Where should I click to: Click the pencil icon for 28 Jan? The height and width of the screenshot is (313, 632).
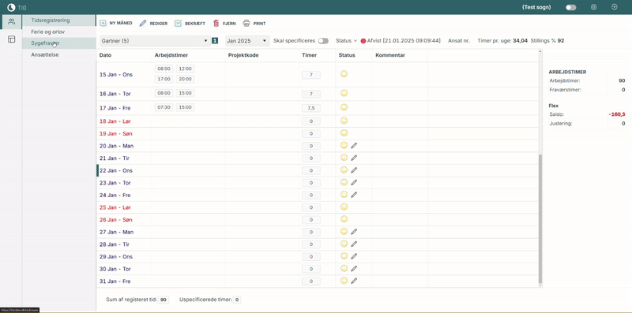click(x=354, y=244)
